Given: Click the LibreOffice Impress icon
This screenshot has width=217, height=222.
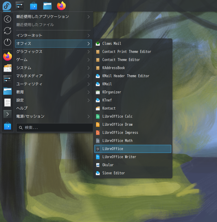Looking at the screenshot, I should click(98, 133).
